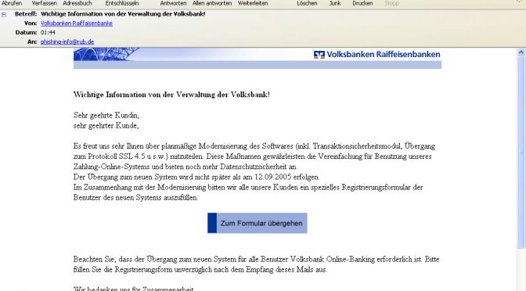Image resolution: width=526 pixels, height=291 pixels.
Task: Click the Entschlüsseln toolbar button
Action: [x=122, y=3]
